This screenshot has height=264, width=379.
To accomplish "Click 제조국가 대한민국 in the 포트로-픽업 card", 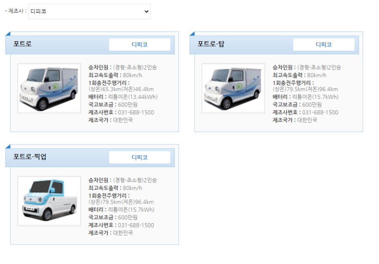I will coord(111,233).
